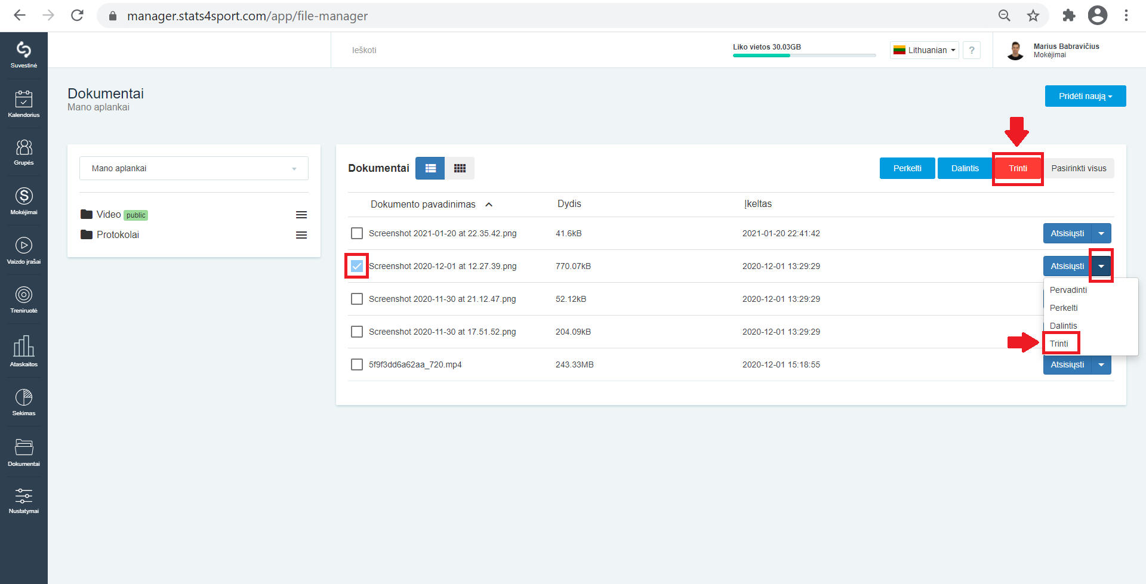Choose Trinti from the context menu

click(x=1059, y=344)
